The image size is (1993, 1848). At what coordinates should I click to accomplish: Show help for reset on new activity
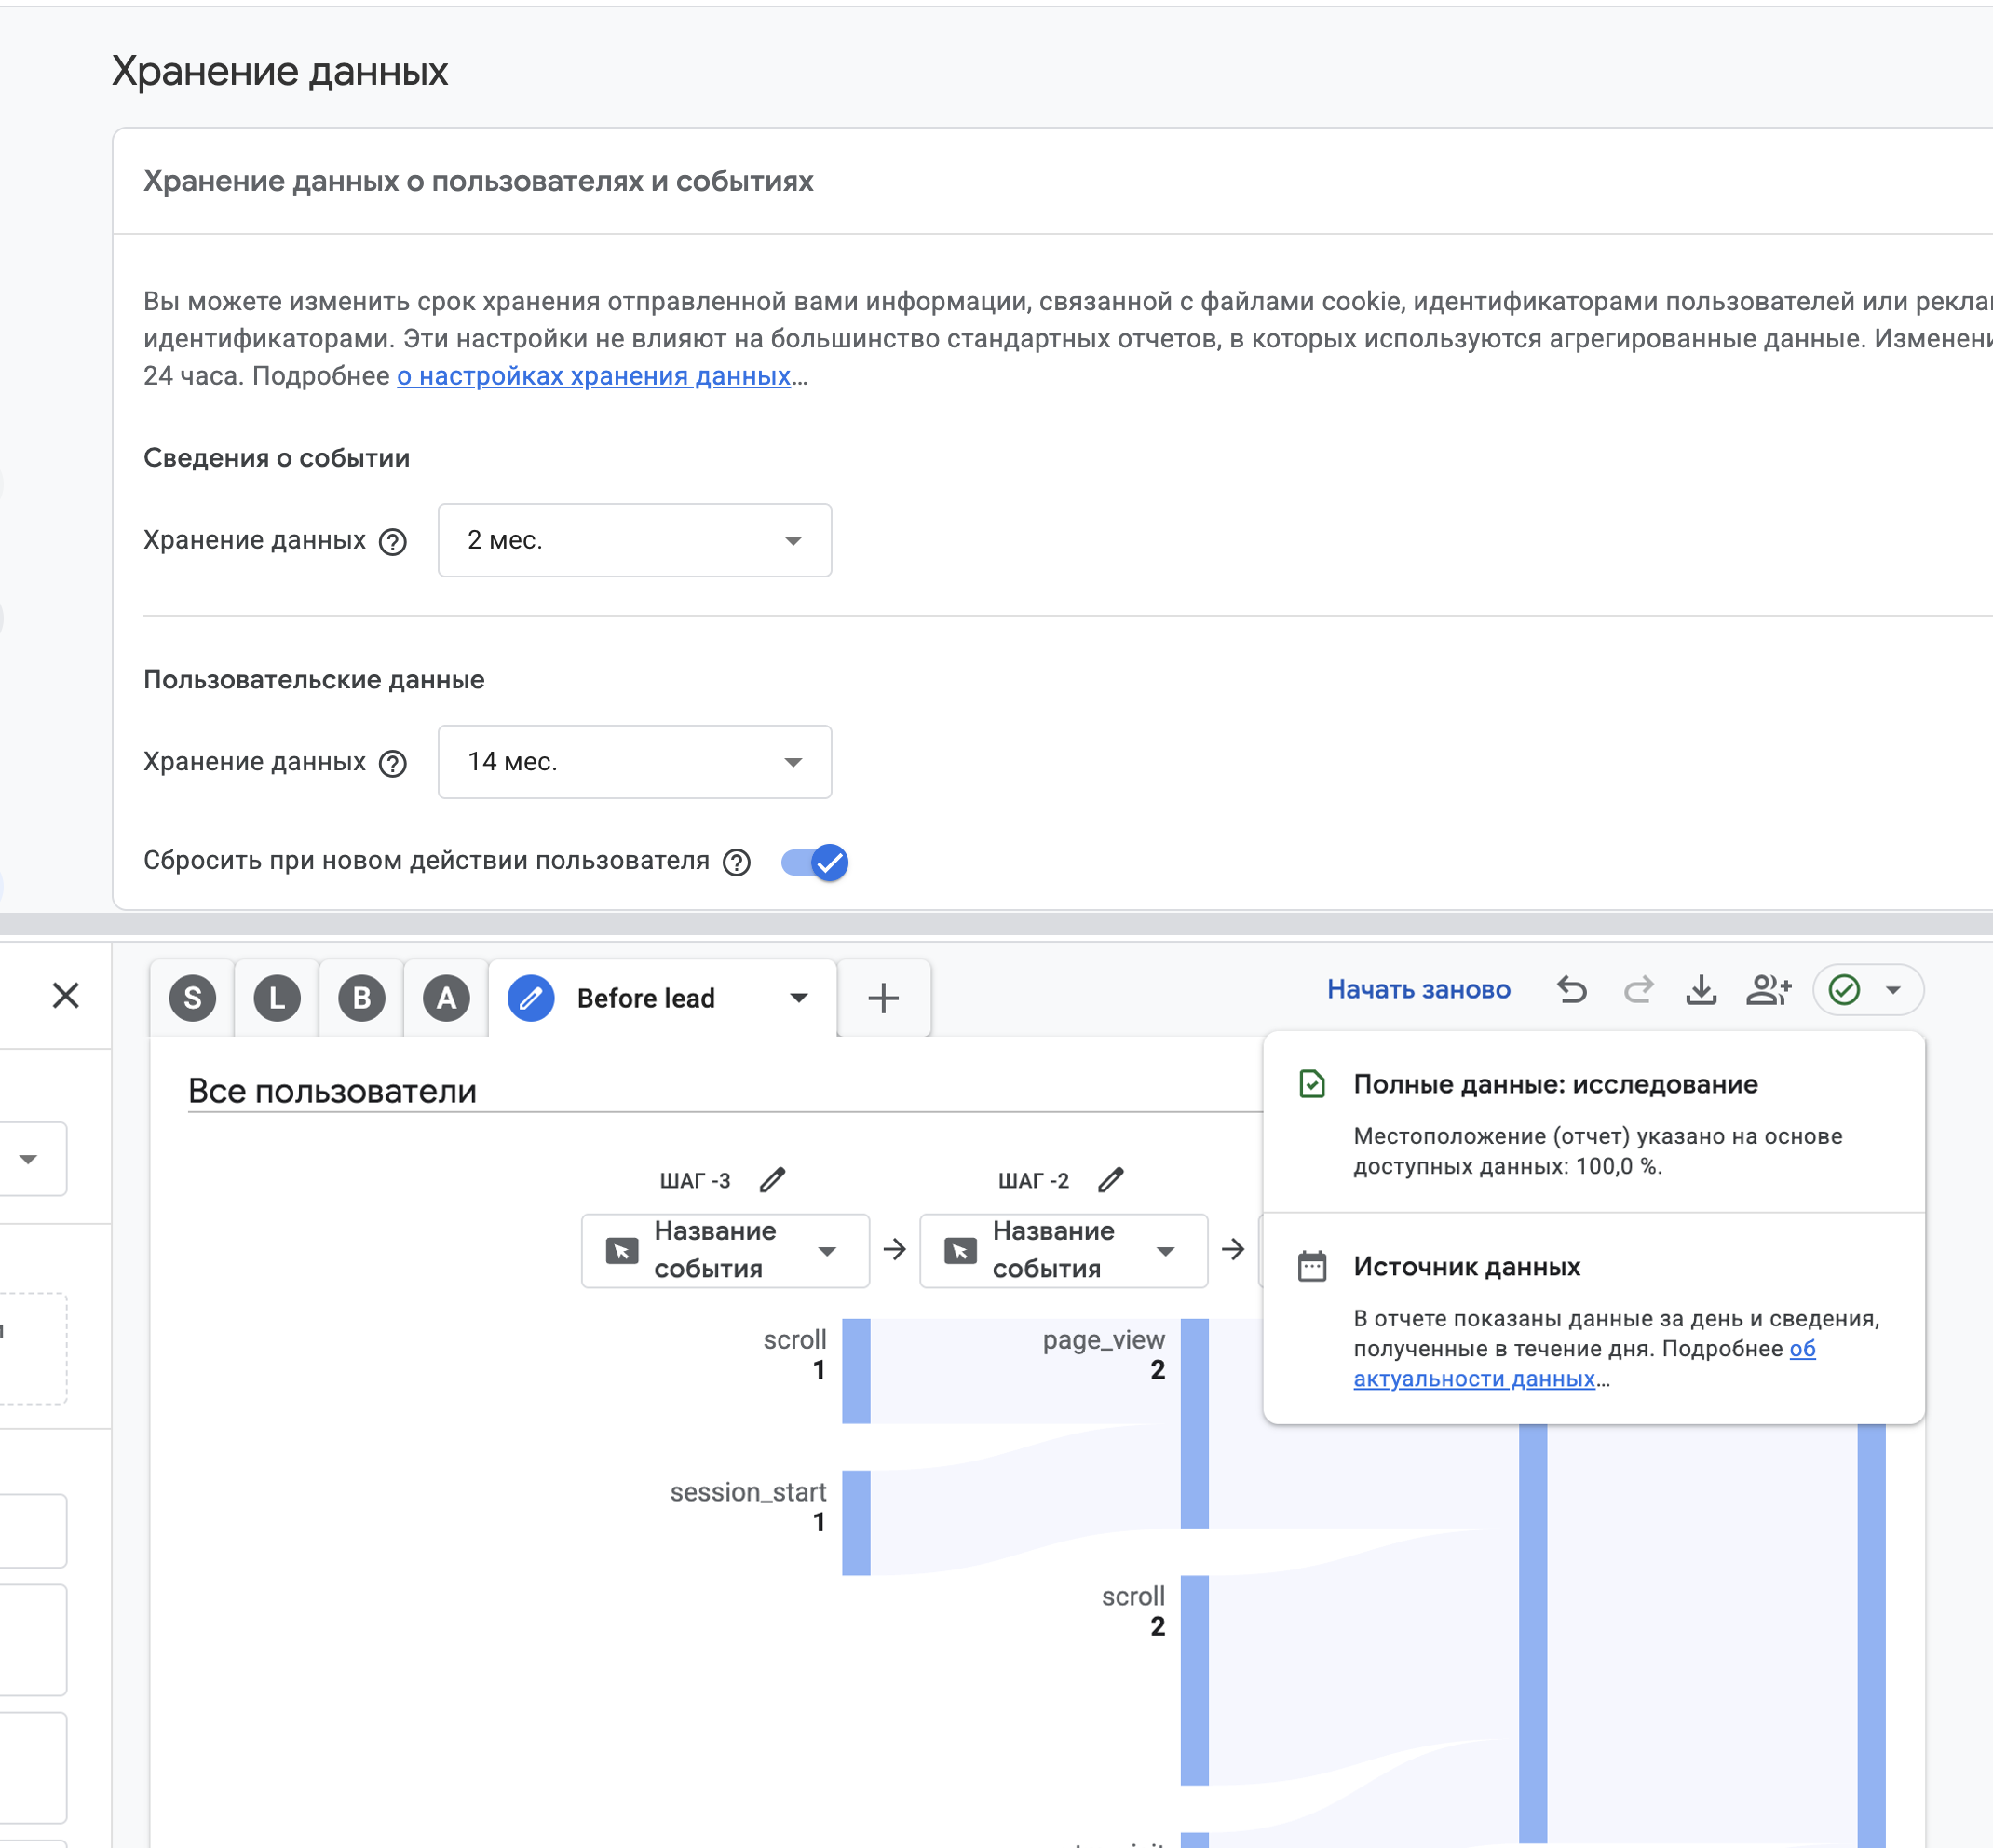click(x=737, y=862)
